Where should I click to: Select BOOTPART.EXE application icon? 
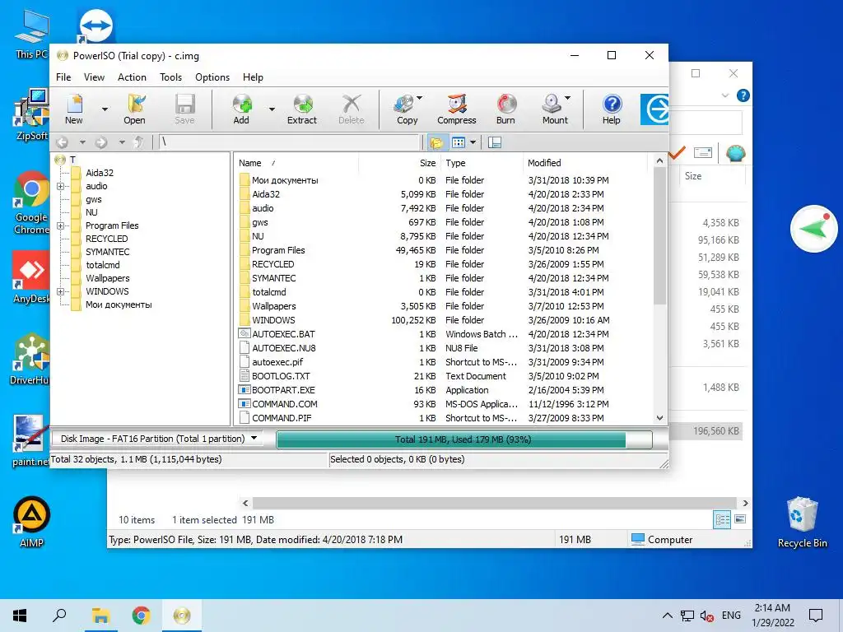point(245,389)
